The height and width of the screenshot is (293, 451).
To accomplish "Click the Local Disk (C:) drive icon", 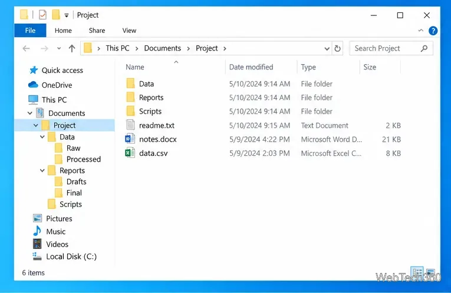I will pyautogui.click(x=37, y=257).
